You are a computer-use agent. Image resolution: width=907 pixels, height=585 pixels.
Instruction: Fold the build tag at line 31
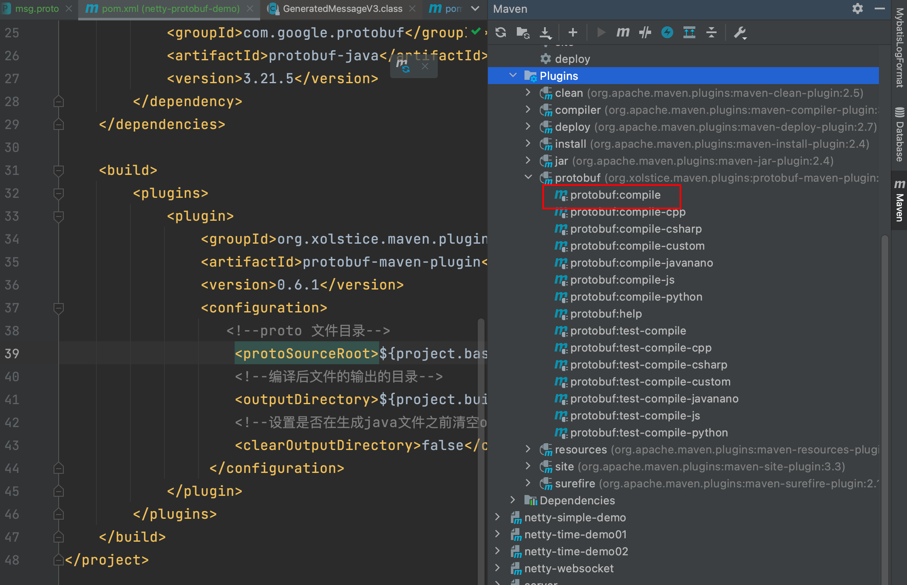pyautogui.click(x=59, y=170)
